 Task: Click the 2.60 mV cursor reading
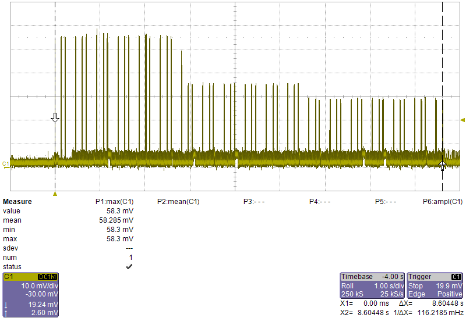(x=45, y=313)
